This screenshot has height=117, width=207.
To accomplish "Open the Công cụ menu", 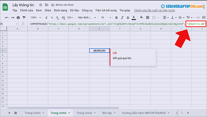I will pos(87,10).
